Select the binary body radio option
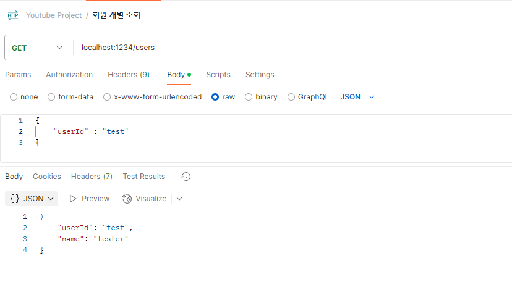512x295 pixels. pyautogui.click(x=249, y=97)
